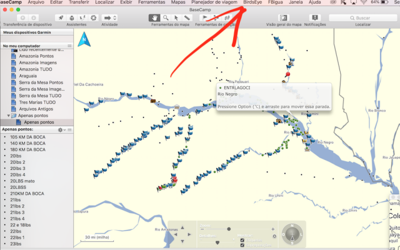This screenshot has width=400, height=250.
Task: Open the Notificações panel
Action: click(315, 18)
